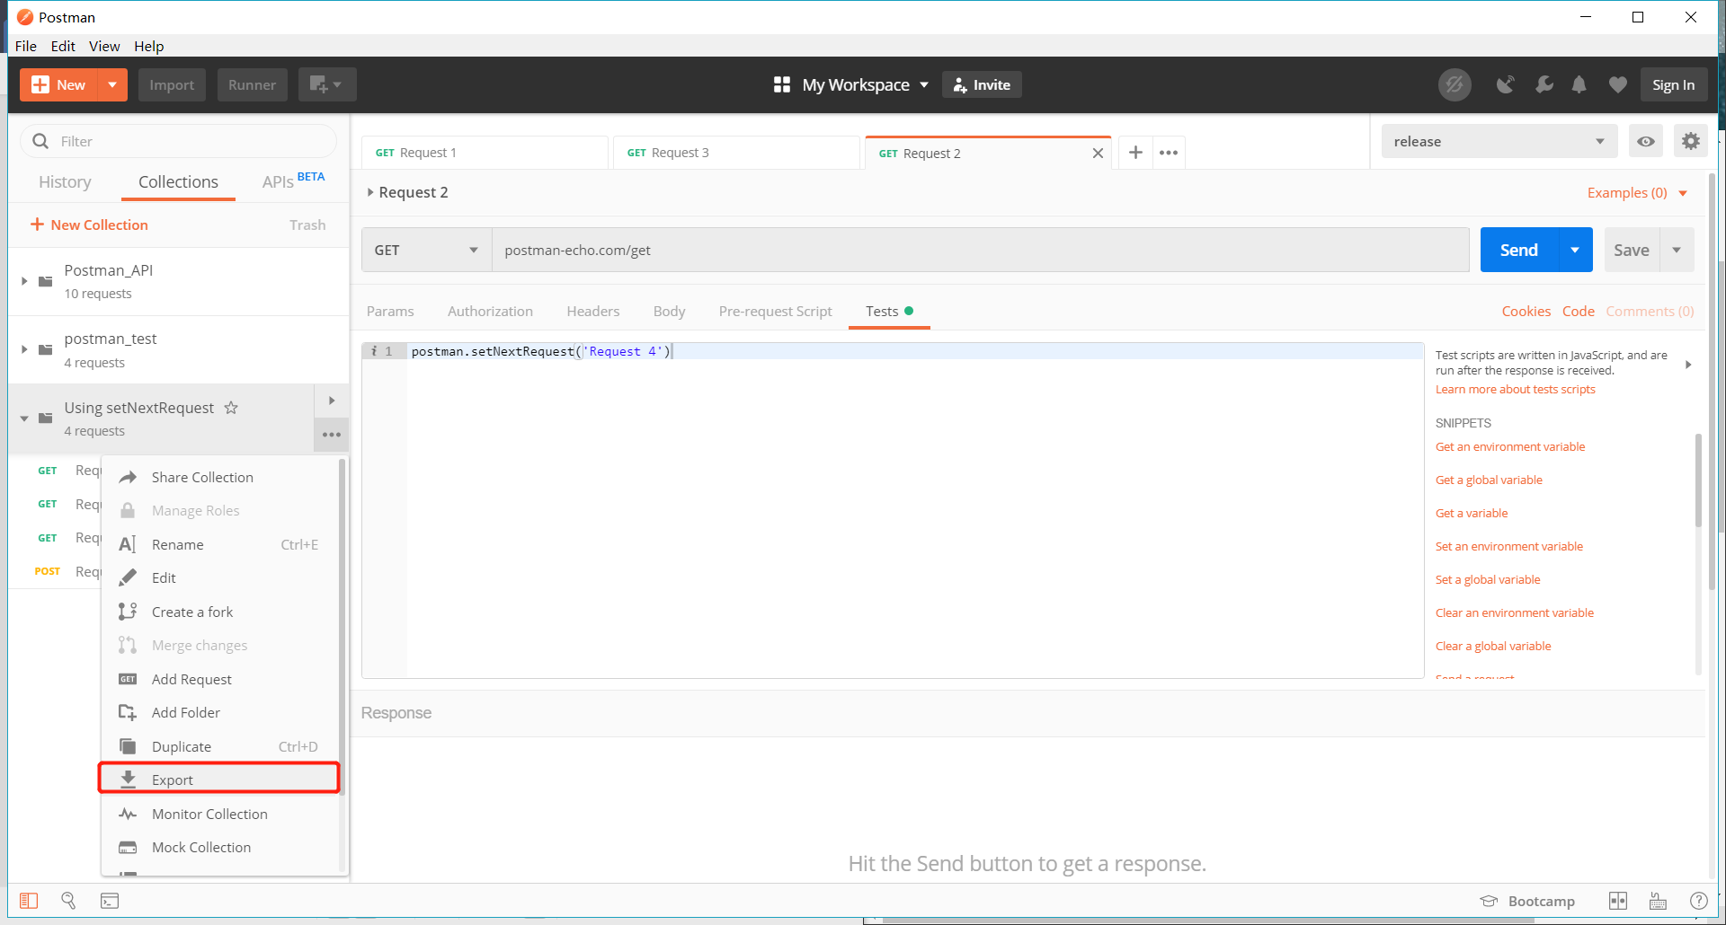Click the Runner button
This screenshot has height=925, width=1726.
pos(252,84)
